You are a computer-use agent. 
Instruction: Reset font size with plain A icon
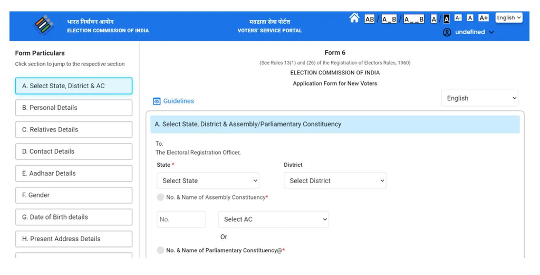click(x=470, y=18)
